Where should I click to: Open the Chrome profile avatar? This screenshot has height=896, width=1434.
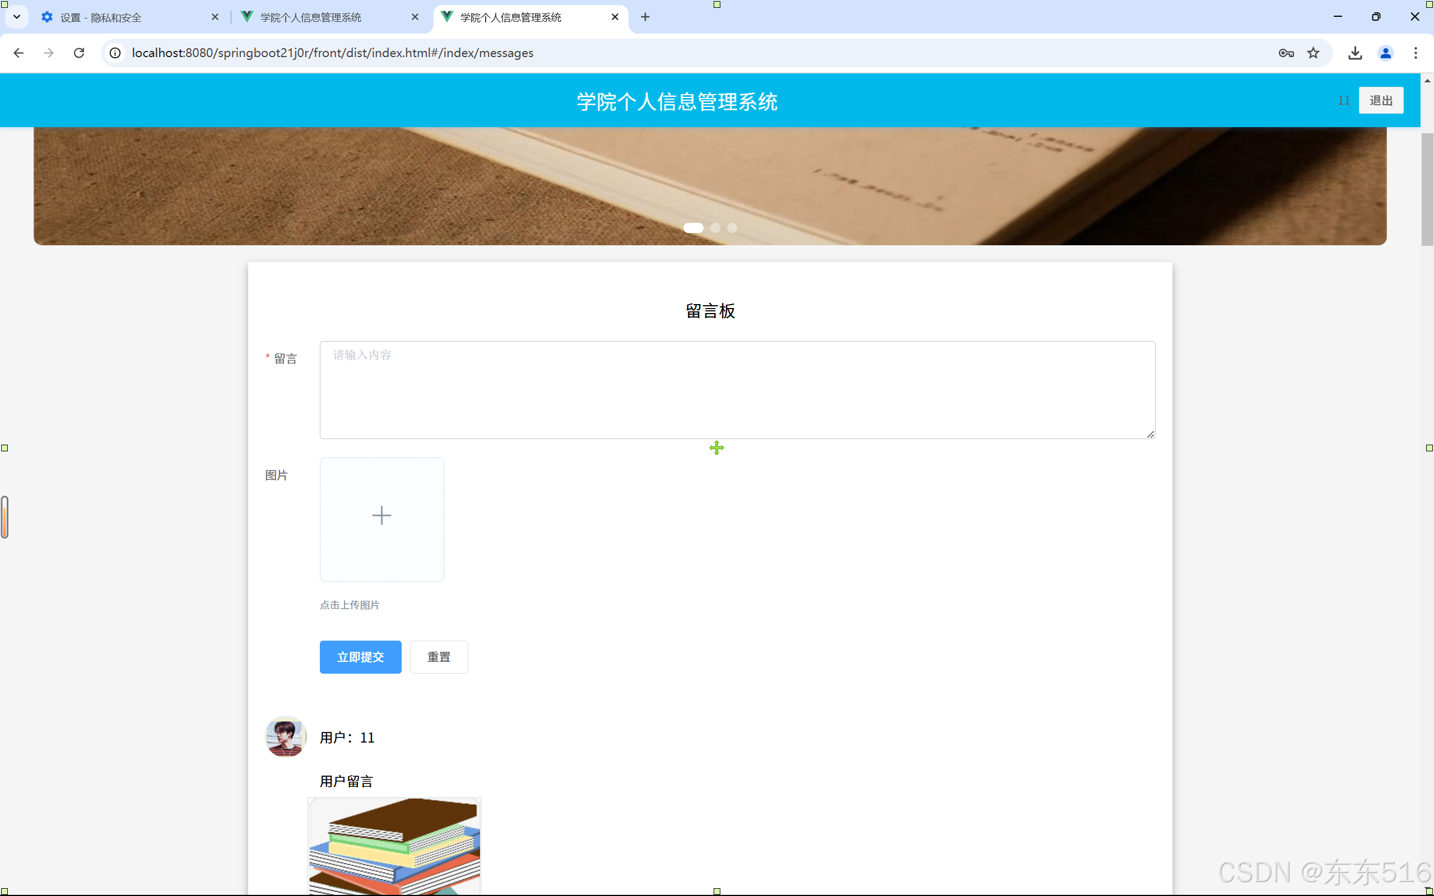tap(1385, 53)
